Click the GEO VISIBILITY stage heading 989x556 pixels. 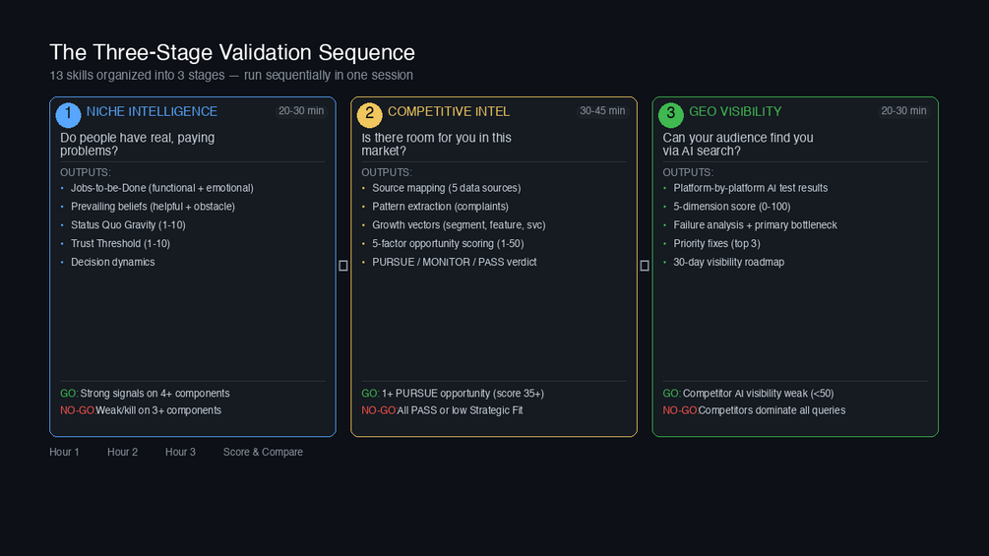tap(735, 112)
